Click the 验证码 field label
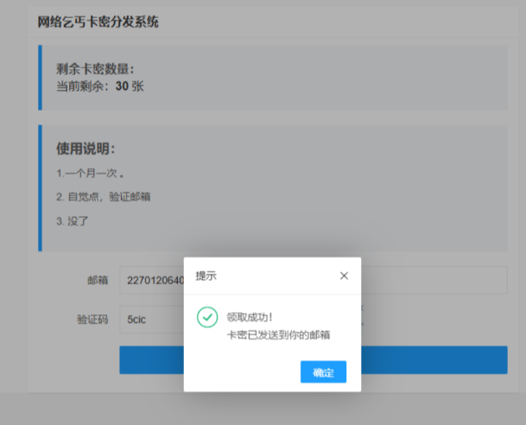Screen dimensions: 526x425 (x=92, y=319)
